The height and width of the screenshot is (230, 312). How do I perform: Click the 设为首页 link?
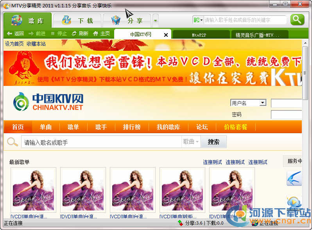(x=14, y=44)
